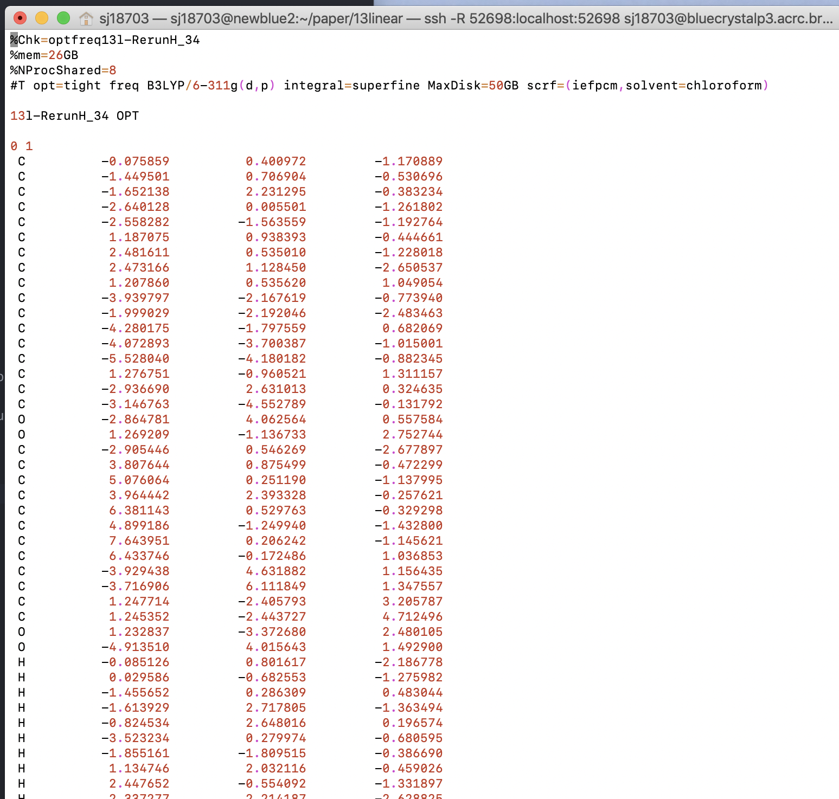839x799 pixels.
Task: Click x-coordinate -0.075859 of first carbon
Action: click(x=136, y=162)
